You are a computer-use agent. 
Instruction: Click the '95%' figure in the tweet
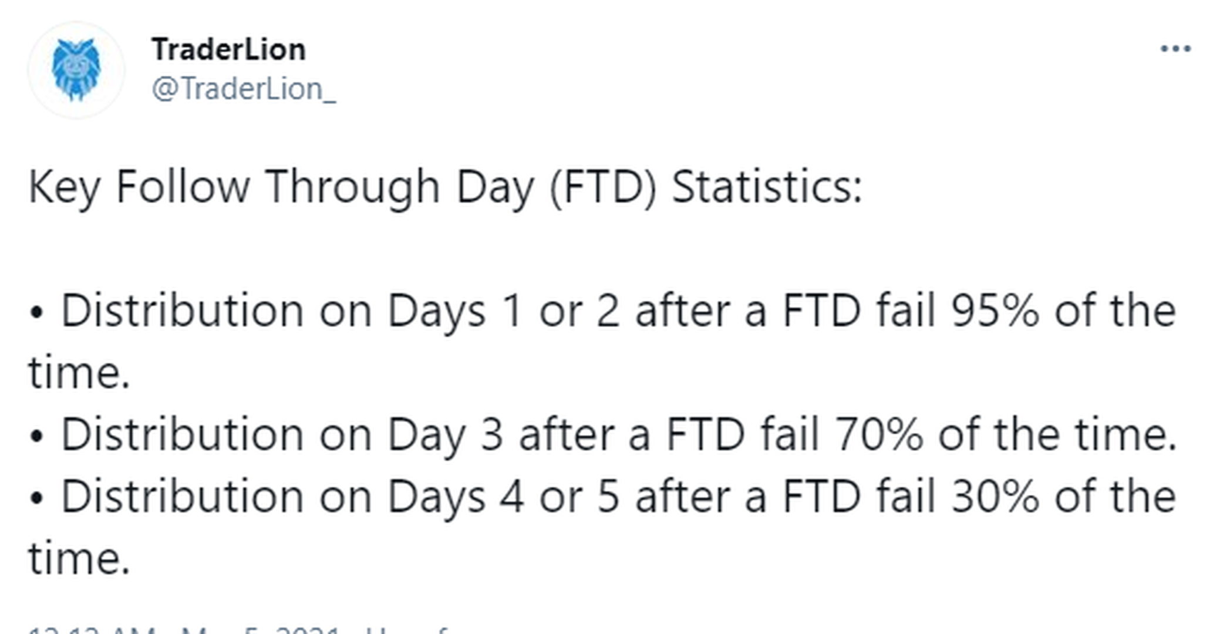coord(995,311)
